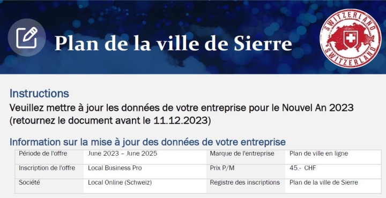The height and width of the screenshot is (198, 386).
Task: Click the Switzerland stamp logo
Action: (350, 39)
